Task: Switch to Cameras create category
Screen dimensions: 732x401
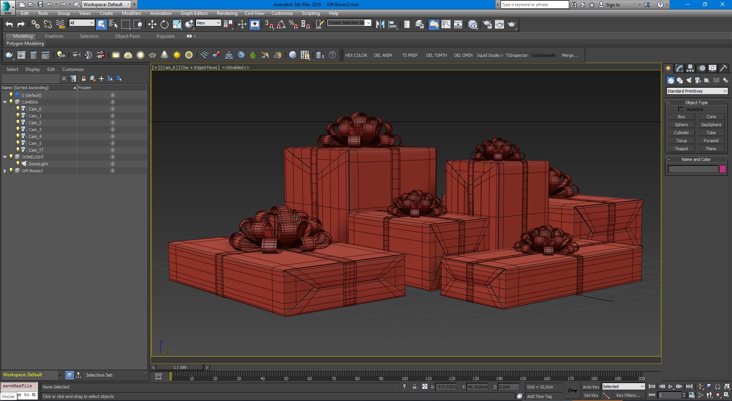Action: pyautogui.click(x=698, y=80)
